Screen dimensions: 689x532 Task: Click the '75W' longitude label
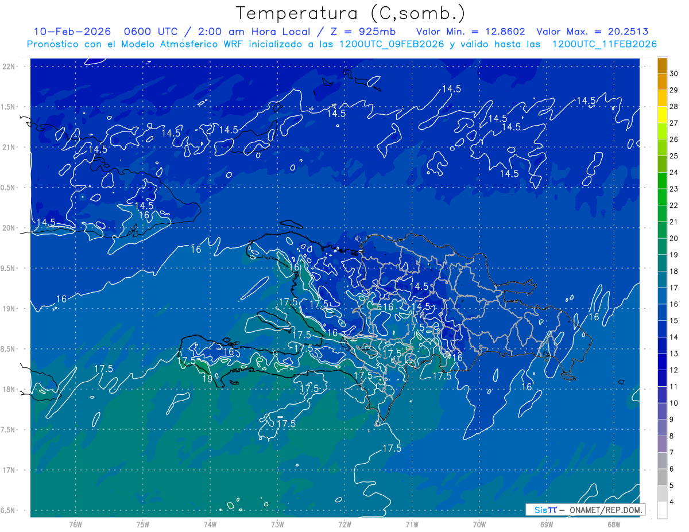pos(142,525)
